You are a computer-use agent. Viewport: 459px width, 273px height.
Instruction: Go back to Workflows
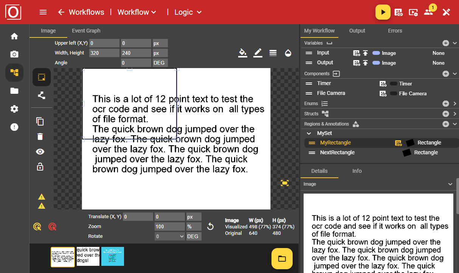click(x=81, y=12)
